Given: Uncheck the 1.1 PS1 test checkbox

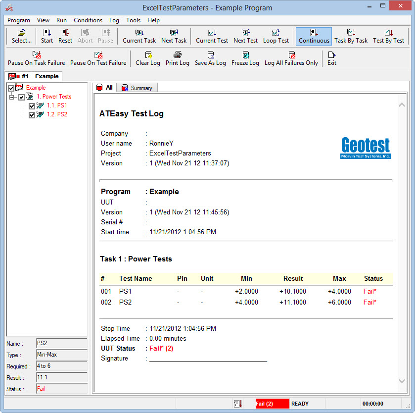Looking at the screenshot, I should [32, 105].
